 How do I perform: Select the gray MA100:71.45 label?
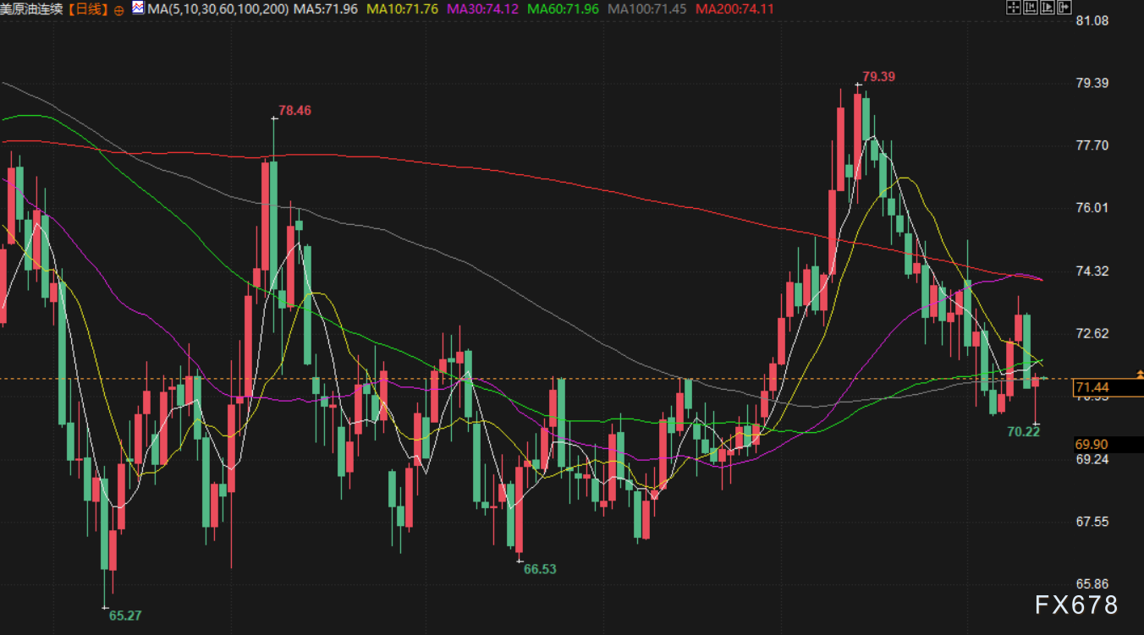(647, 9)
